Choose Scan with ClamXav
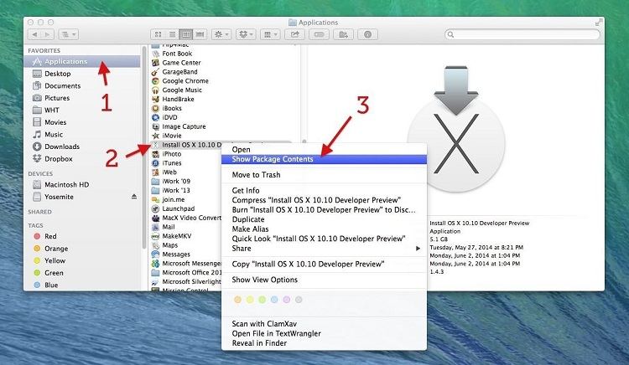Screen dimensions: 629x365 click(324, 324)
